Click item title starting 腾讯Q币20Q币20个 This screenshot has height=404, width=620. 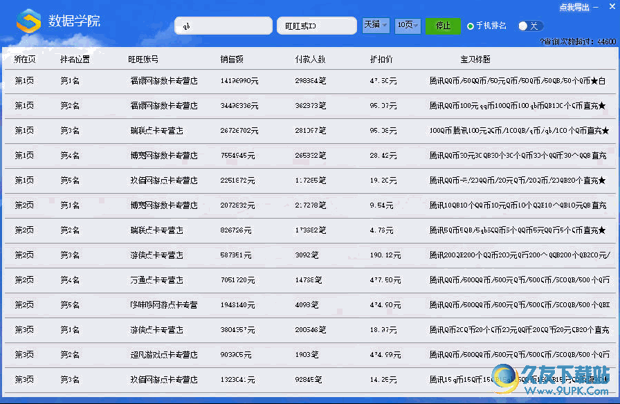pos(519,330)
